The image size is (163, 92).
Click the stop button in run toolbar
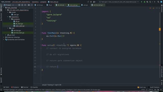(x=155, y=2)
